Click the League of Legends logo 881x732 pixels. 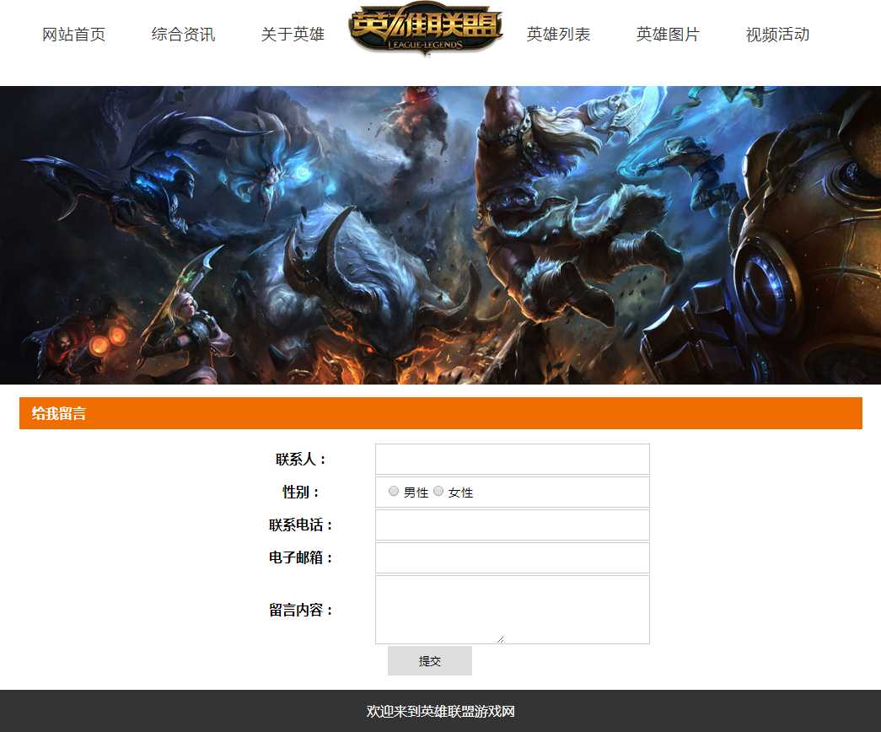pyautogui.click(x=426, y=30)
